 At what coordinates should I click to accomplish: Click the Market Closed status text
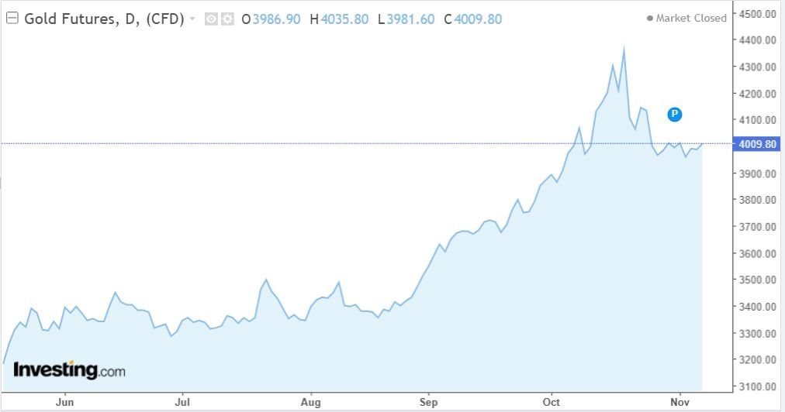[691, 18]
